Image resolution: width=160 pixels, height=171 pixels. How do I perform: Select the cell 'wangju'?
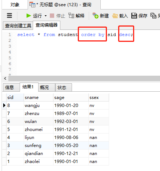click(39, 106)
